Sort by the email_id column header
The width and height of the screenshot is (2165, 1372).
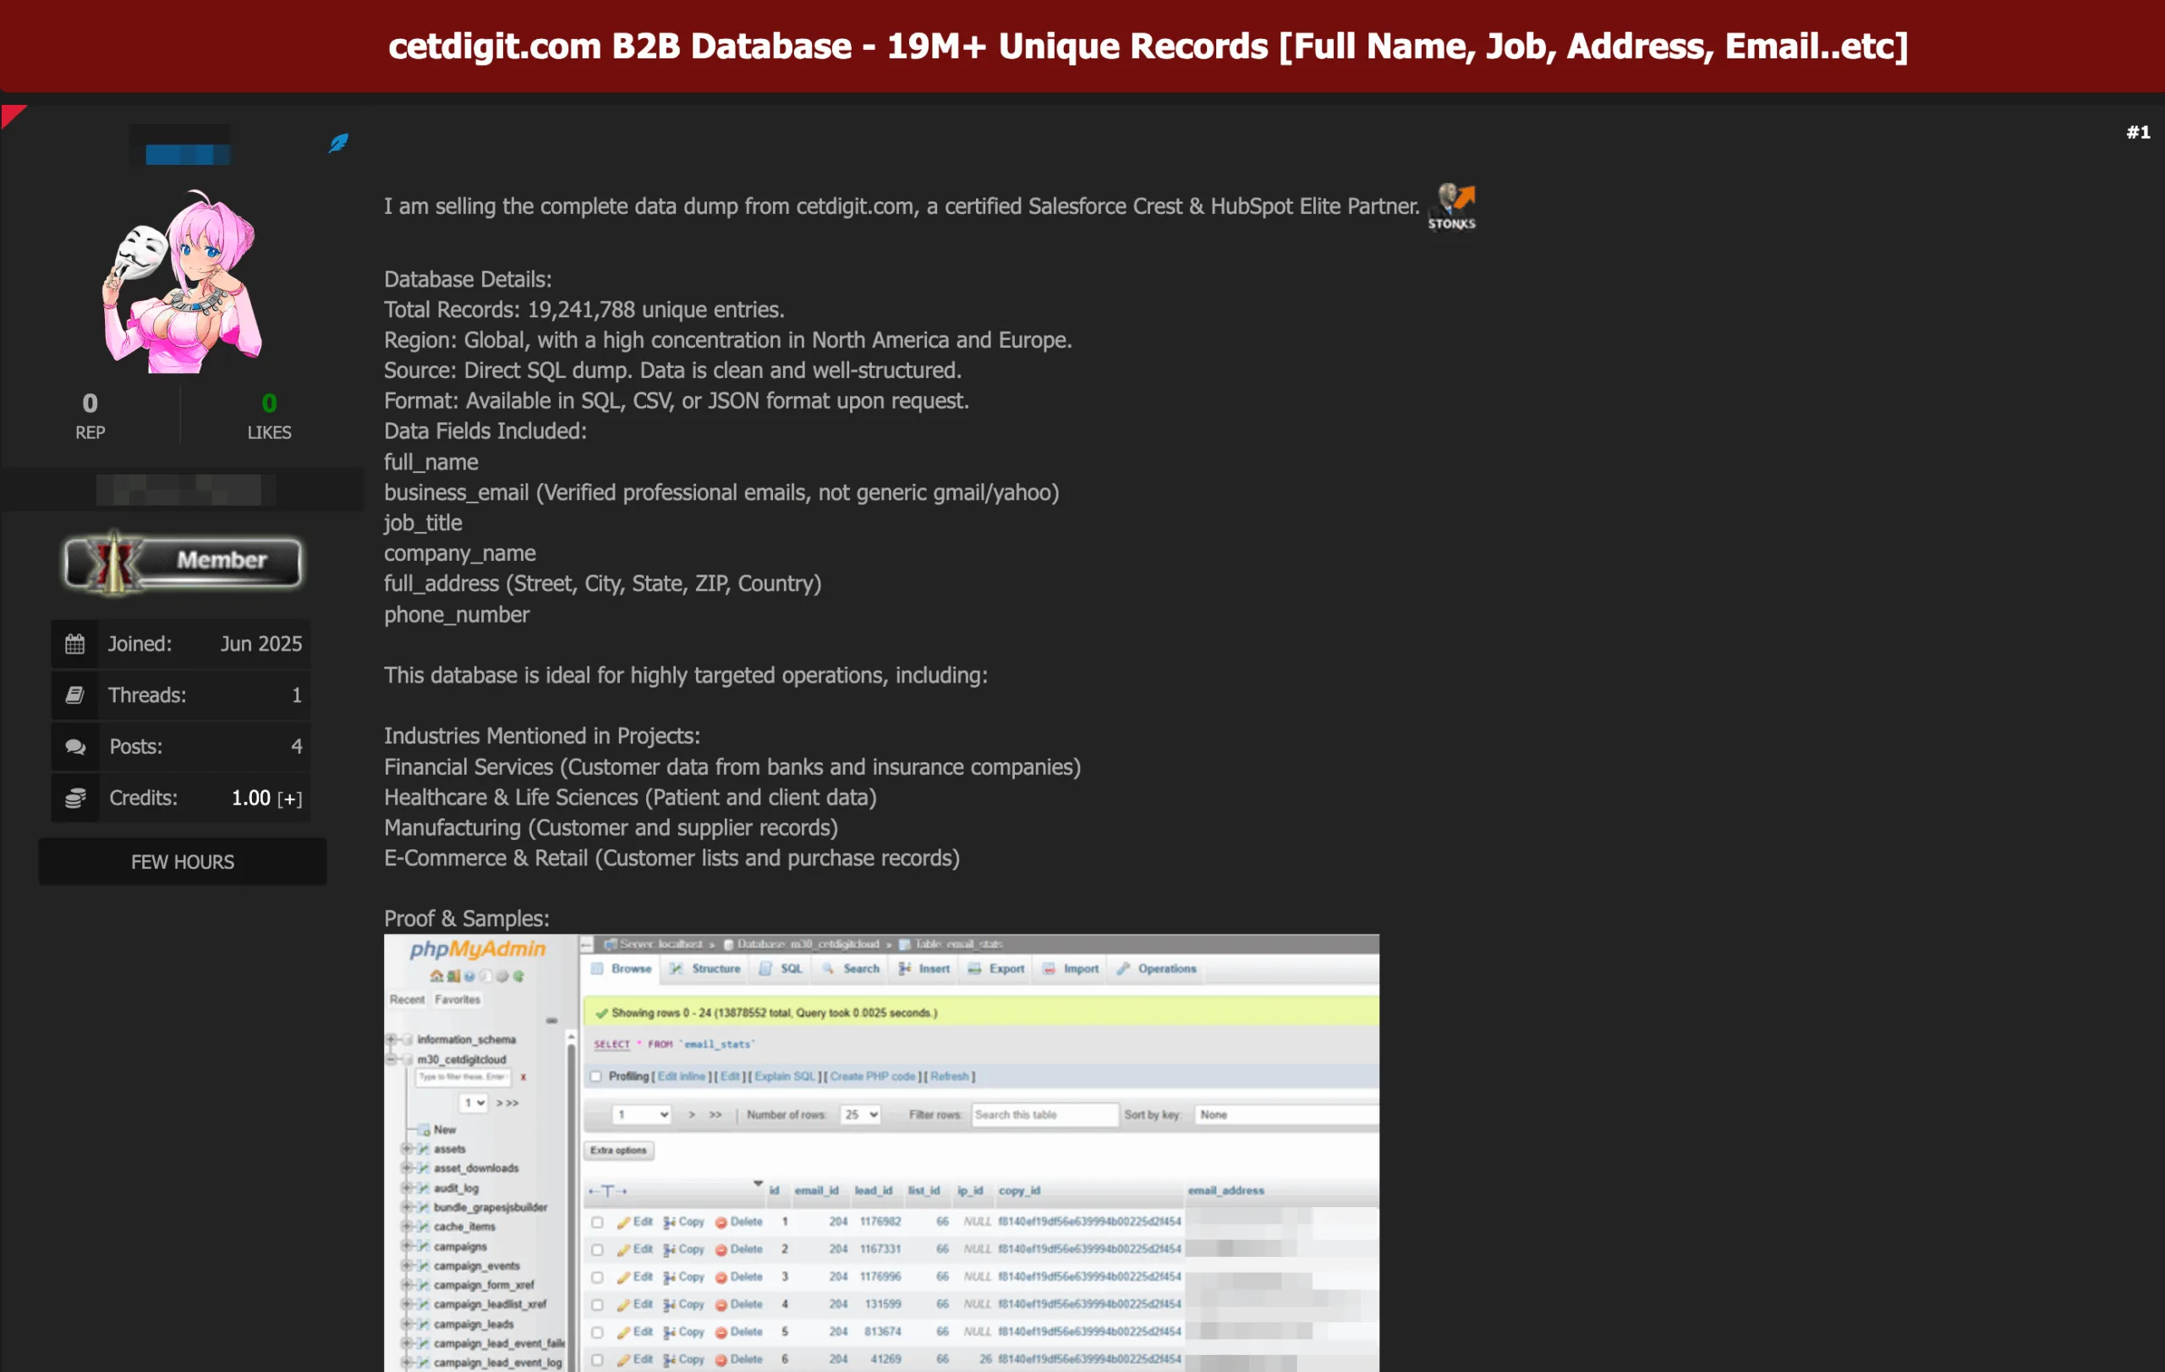pos(816,1190)
